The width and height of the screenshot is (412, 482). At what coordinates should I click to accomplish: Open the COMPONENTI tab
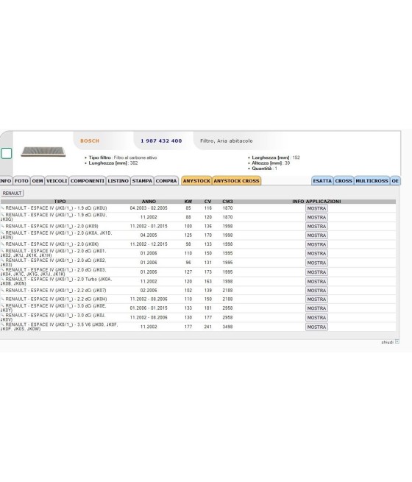click(x=88, y=181)
